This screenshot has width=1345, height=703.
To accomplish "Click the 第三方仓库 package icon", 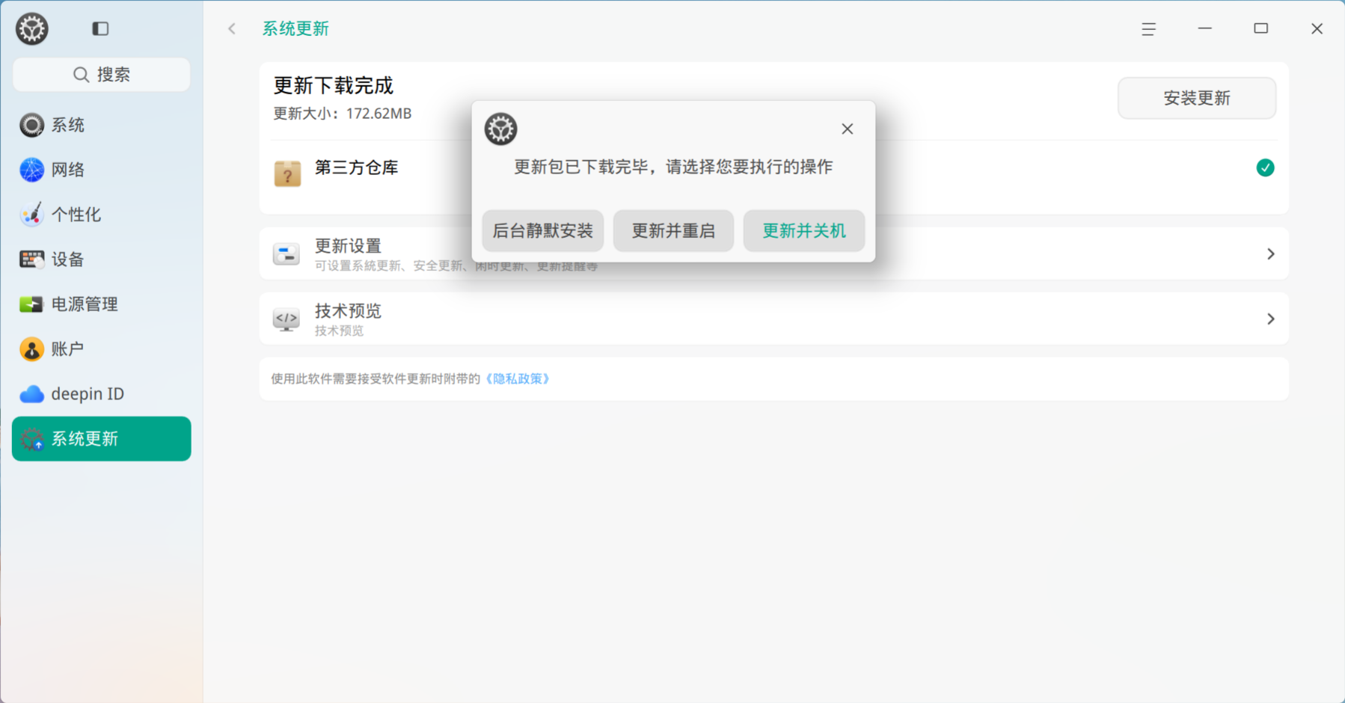I will 287,174.
